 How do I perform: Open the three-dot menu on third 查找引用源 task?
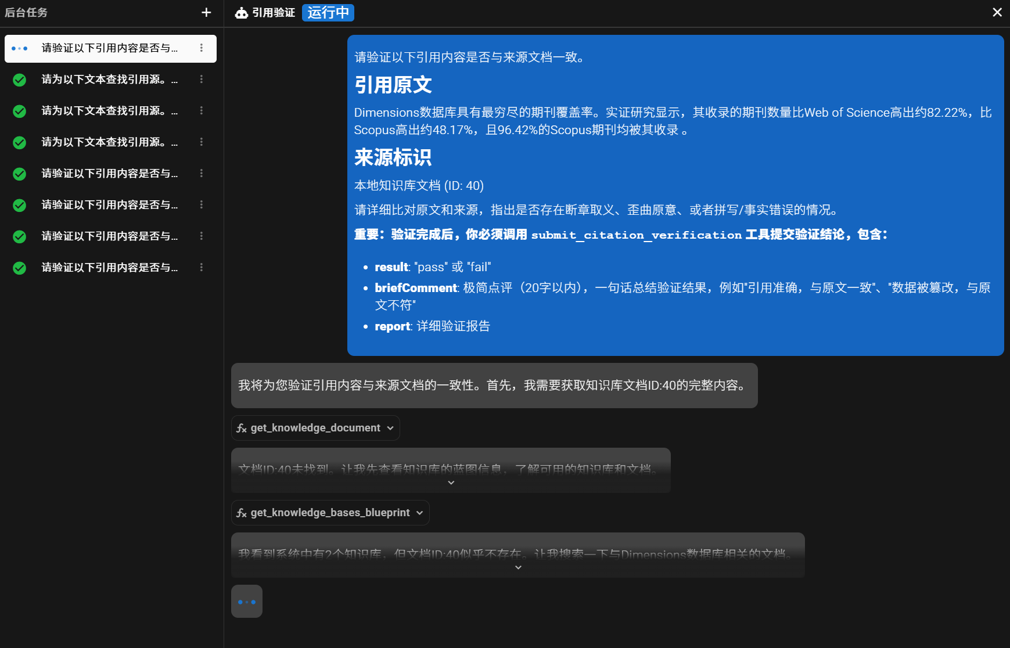coord(202,142)
